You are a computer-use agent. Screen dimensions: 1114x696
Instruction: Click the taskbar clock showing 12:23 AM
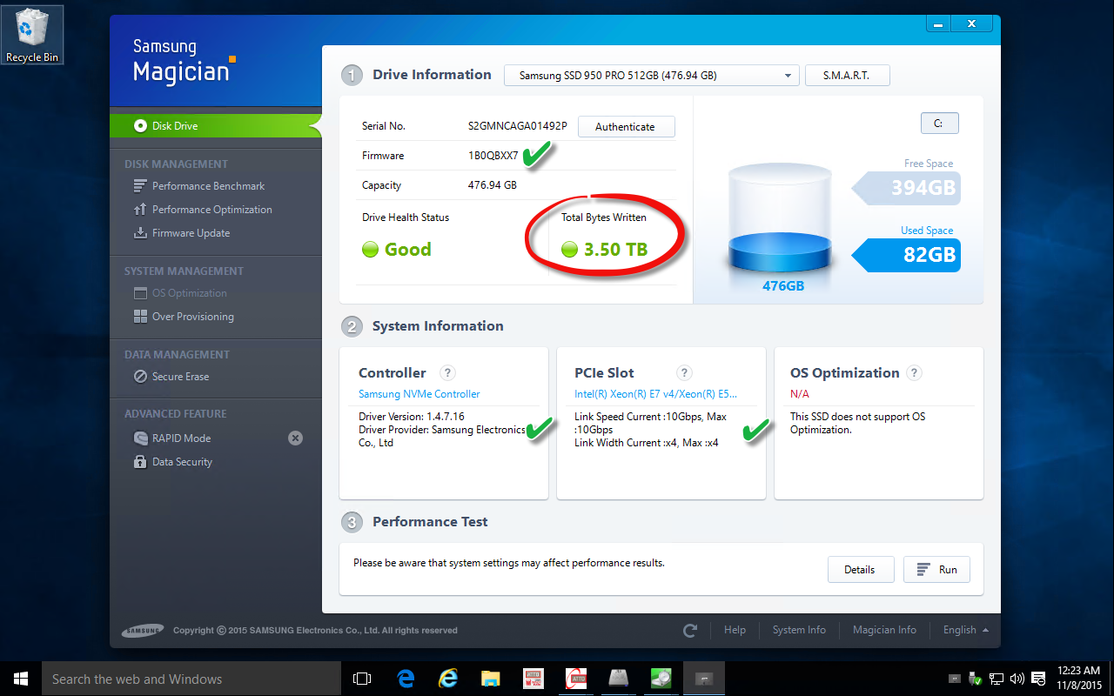[x=1079, y=679]
